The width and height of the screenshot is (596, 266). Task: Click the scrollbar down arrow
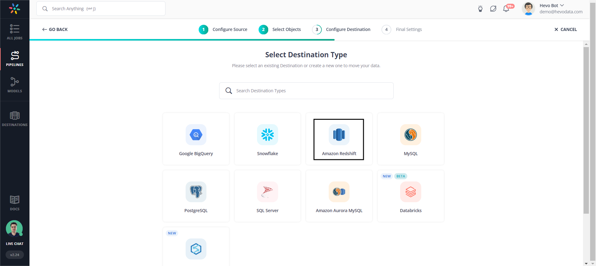[586, 263]
